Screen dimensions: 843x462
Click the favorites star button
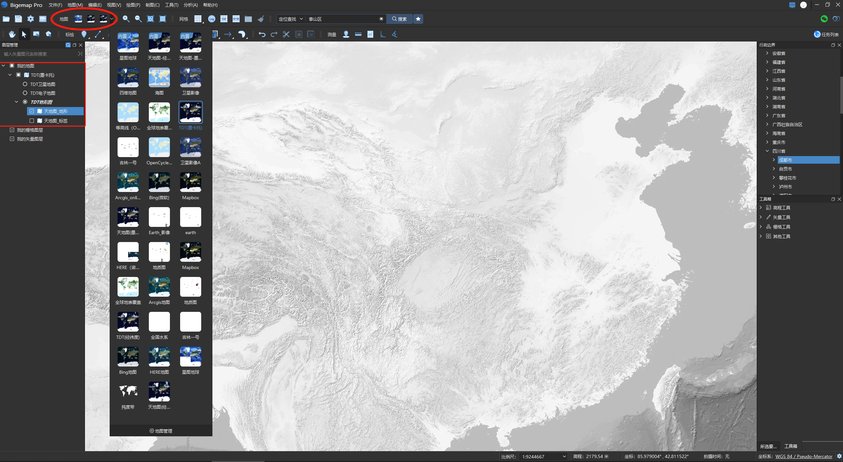(418, 19)
